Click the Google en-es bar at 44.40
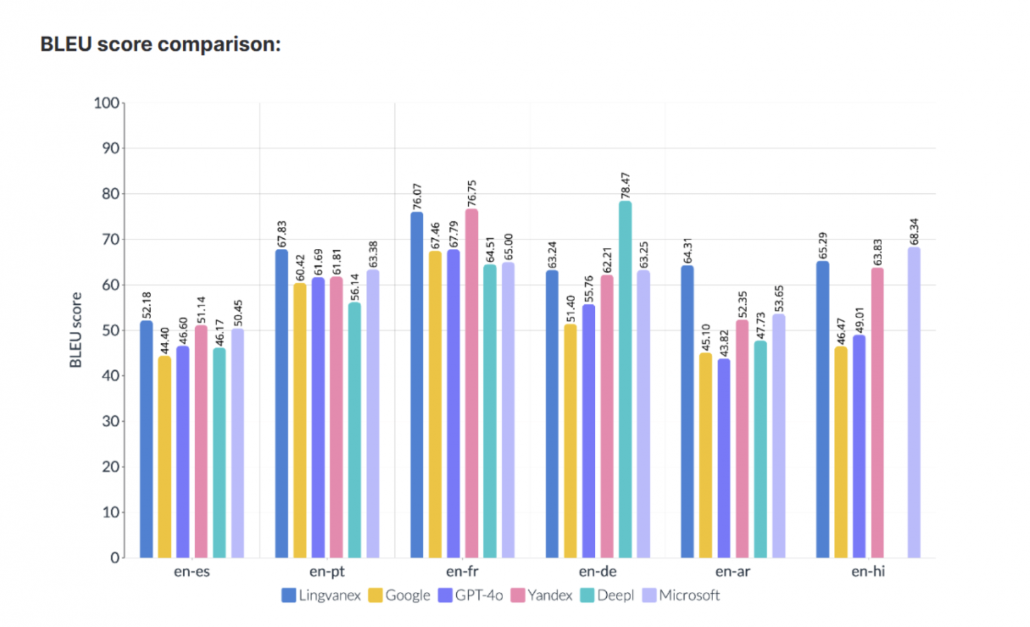The image size is (1030, 627). click(x=165, y=457)
